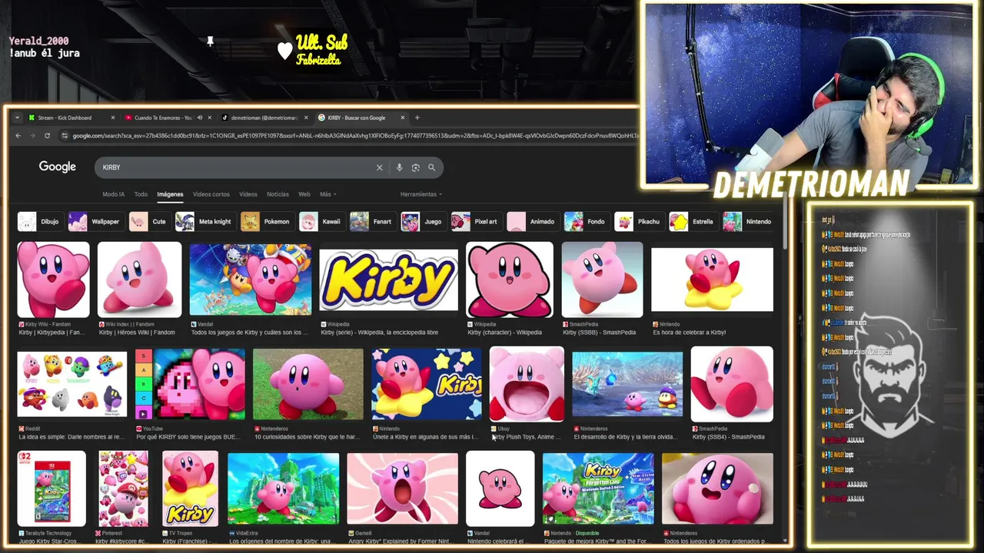This screenshot has width=984, height=553.
Task: Select the Modo IA search tab
Action: coord(113,194)
